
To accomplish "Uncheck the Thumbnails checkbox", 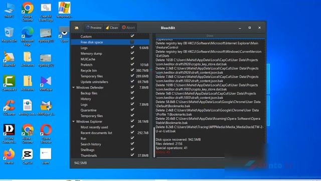I will pyautogui.click(x=132, y=155).
